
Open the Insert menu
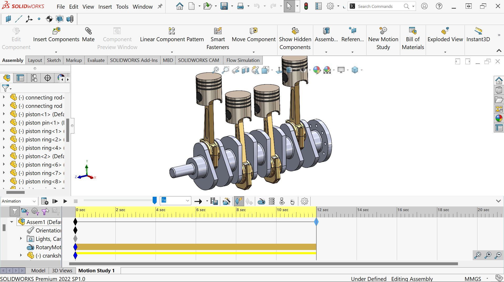coord(105,7)
